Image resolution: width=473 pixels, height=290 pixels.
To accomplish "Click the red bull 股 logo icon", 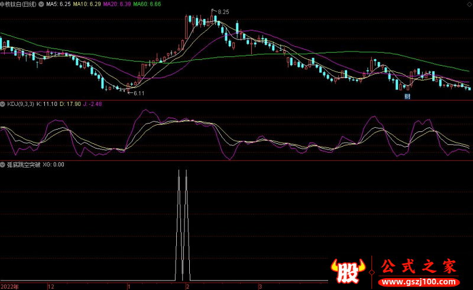I will (x=348, y=270).
